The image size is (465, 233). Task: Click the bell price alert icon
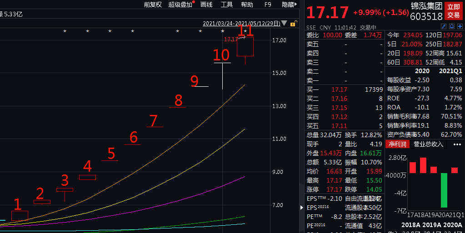(452, 27)
